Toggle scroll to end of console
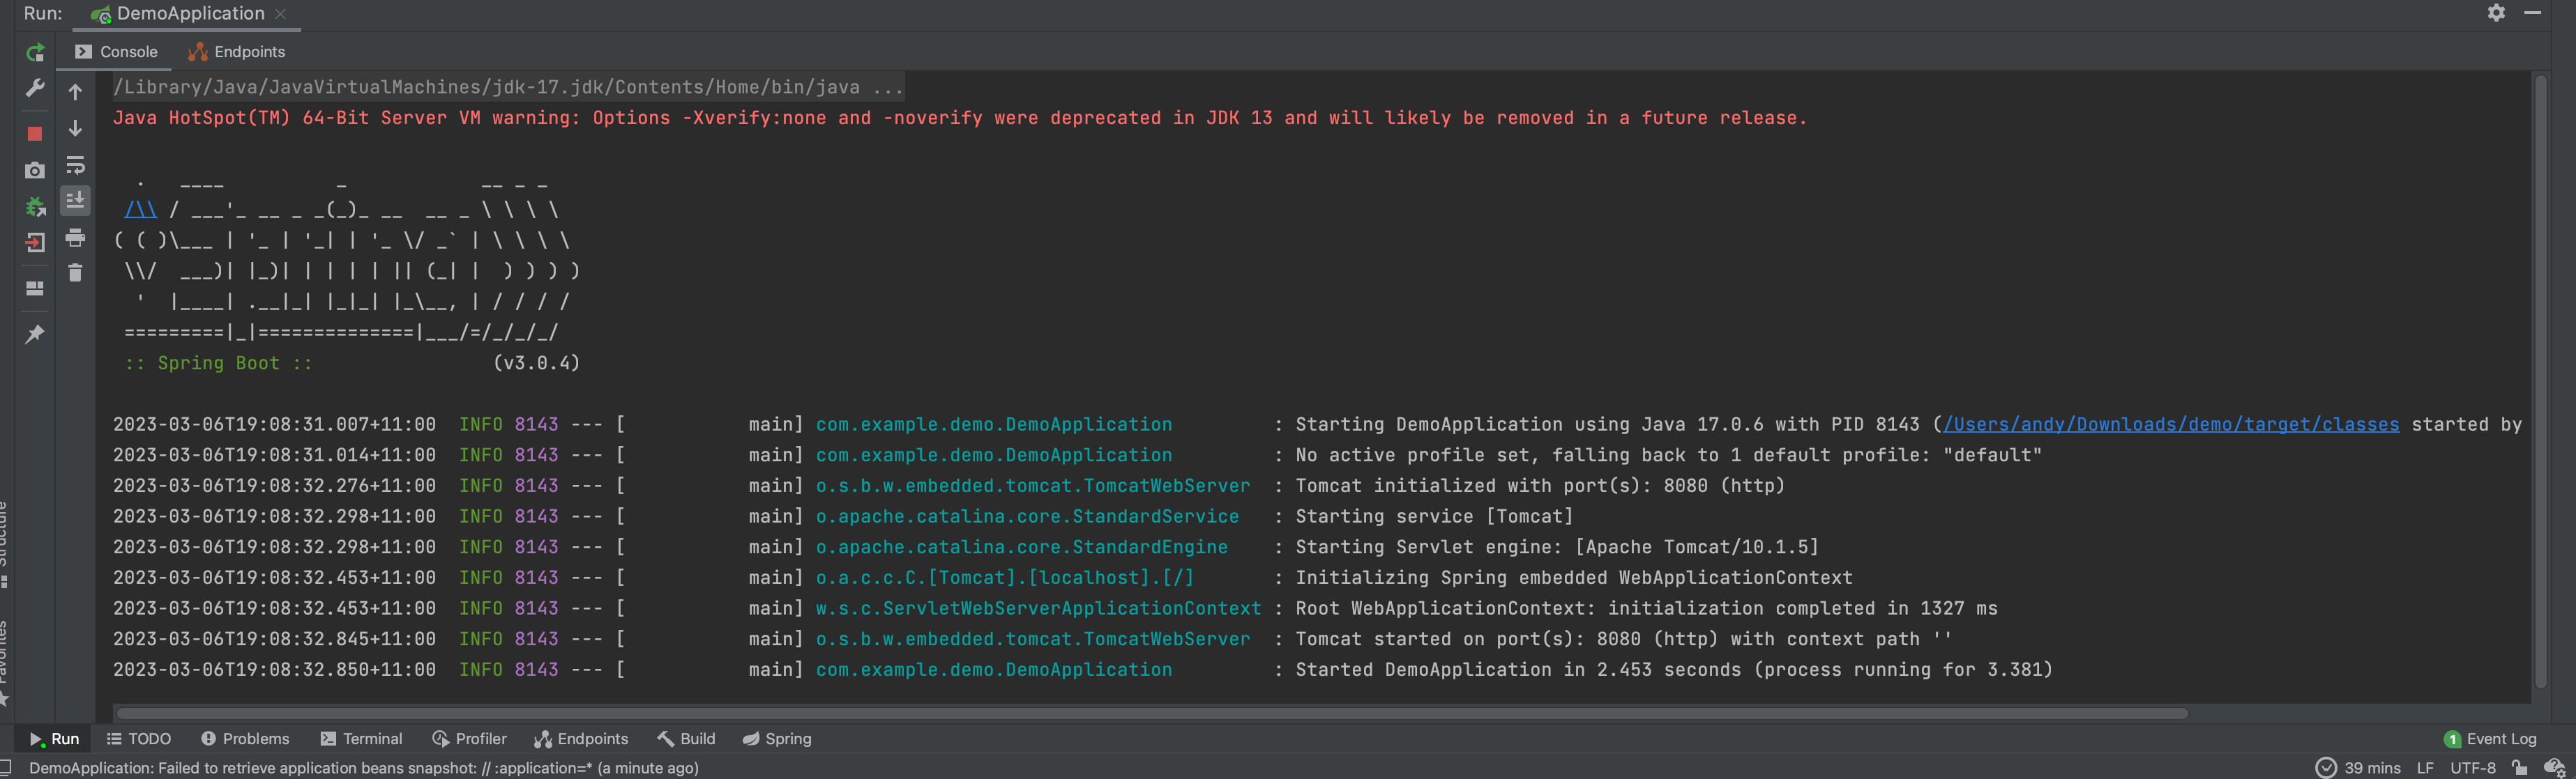 (75, 201)
